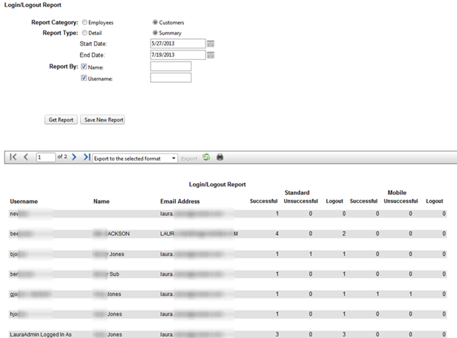
Task: Expand the export format dropdown
Action: click(x=174, y=159)
